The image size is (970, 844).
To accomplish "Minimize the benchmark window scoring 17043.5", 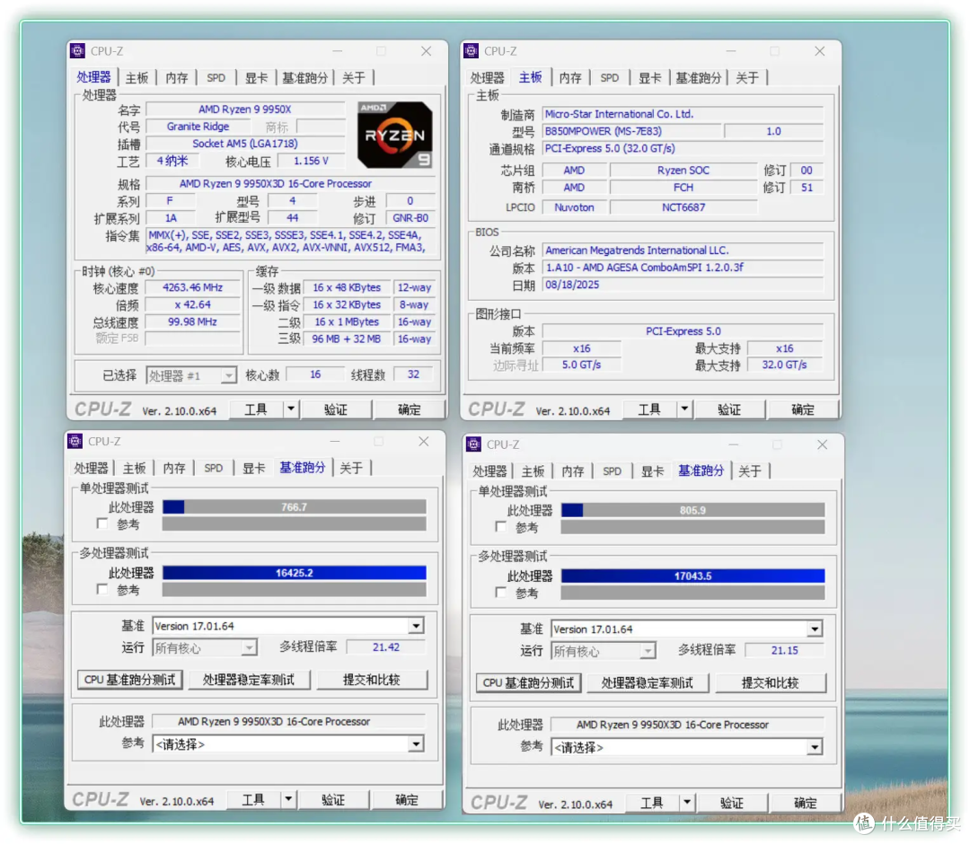I will (733, 444).
